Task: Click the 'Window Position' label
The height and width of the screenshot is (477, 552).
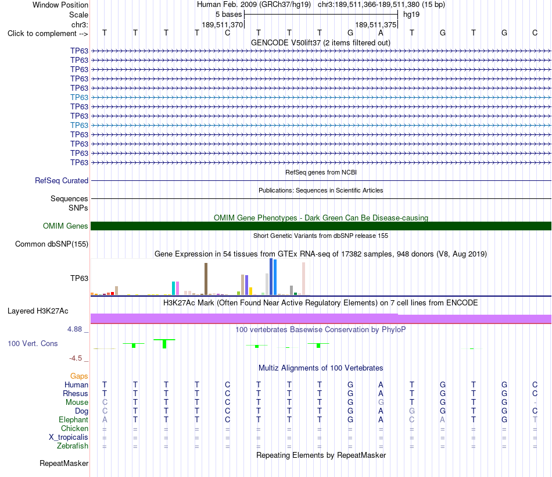Action: (60, 5)
